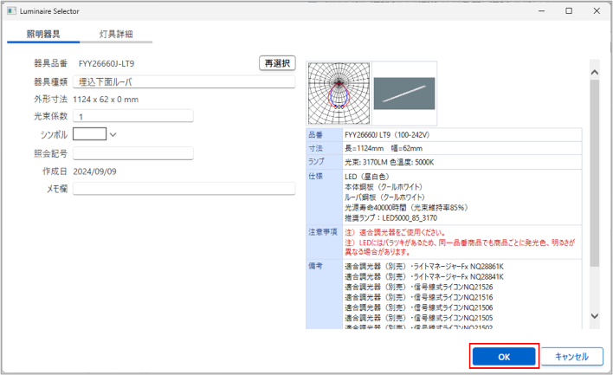Select the メモ欄 text field
The width and height of the screenshot is (613, 375).
click(x=184, y=188)
